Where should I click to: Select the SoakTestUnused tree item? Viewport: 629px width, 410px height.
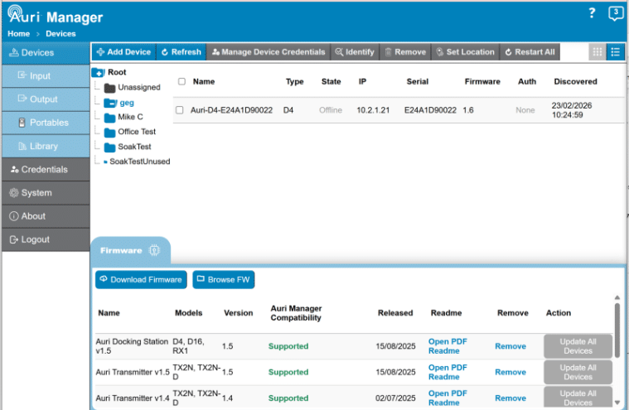tap(139, 162)
